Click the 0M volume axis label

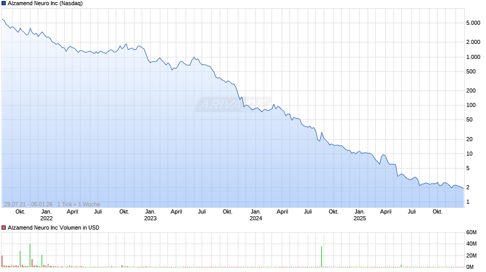point(470,267)
